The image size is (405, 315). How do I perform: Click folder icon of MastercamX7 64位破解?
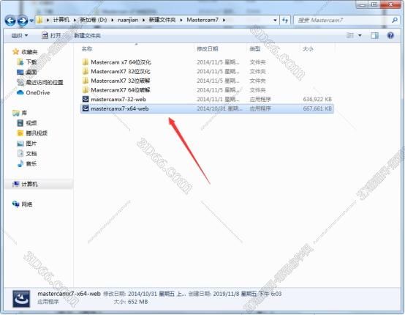(x=86, y=90)
